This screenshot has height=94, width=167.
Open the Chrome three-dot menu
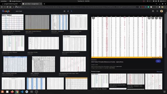click(x=165, y=7)
